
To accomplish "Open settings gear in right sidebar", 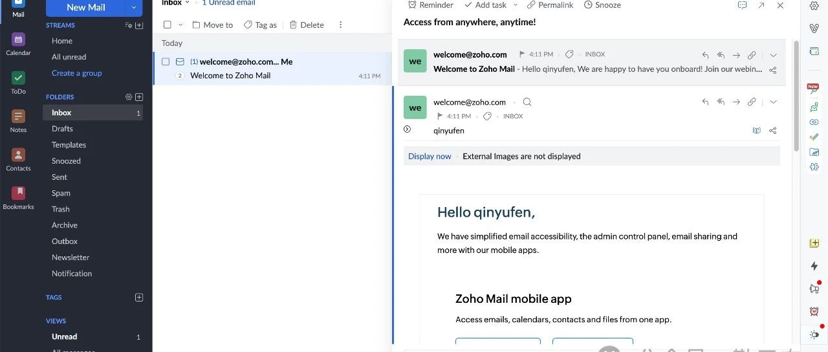I will (x=814, y=5).
